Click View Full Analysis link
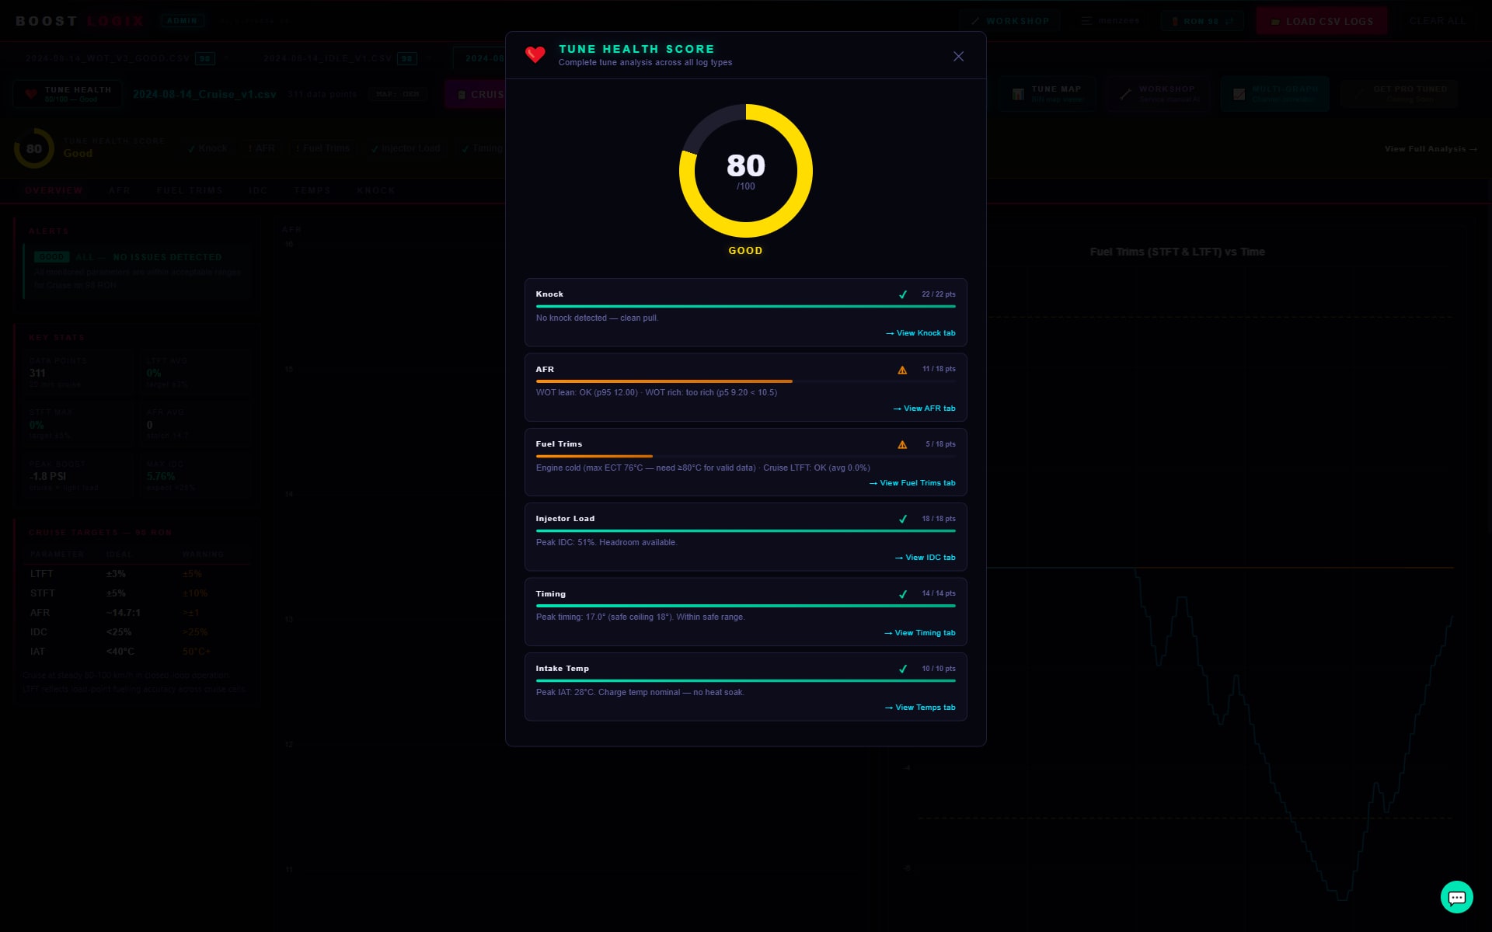The height and width of the screenshot is (932, 1492). pyautogui.click(x=1431, y=149)
